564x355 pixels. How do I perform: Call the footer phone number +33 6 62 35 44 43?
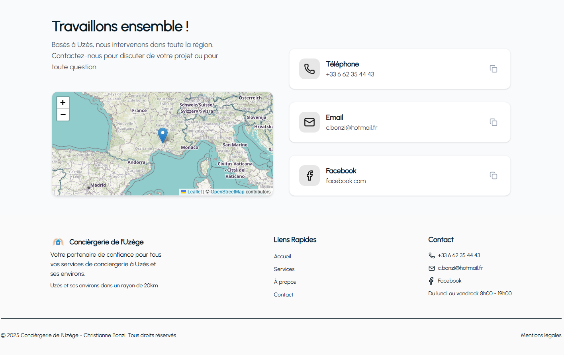tap(459, 255)
